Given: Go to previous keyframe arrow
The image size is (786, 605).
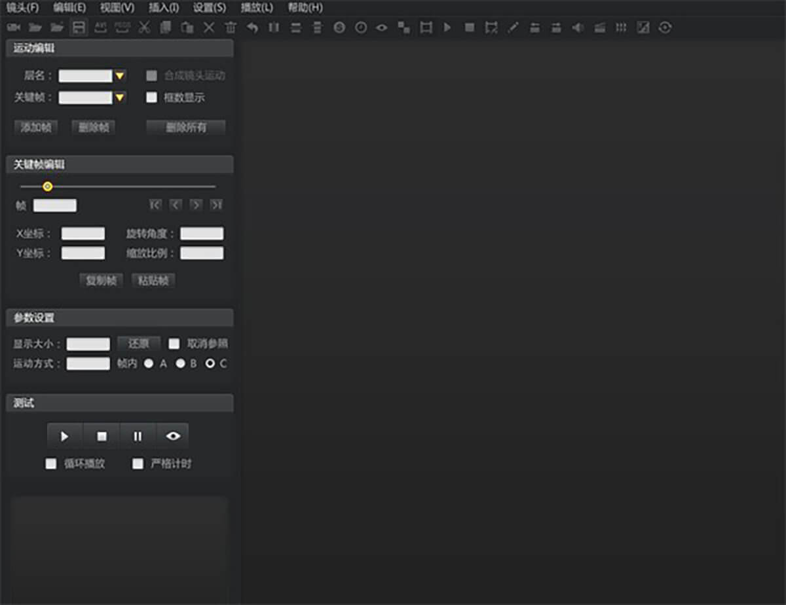Looking at the screenshot, I should click(x=176, y=205).
